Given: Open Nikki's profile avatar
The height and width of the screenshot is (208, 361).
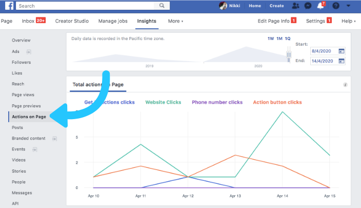Looking at the screenshot, I should pyautogui.click(x=223, y=6).
